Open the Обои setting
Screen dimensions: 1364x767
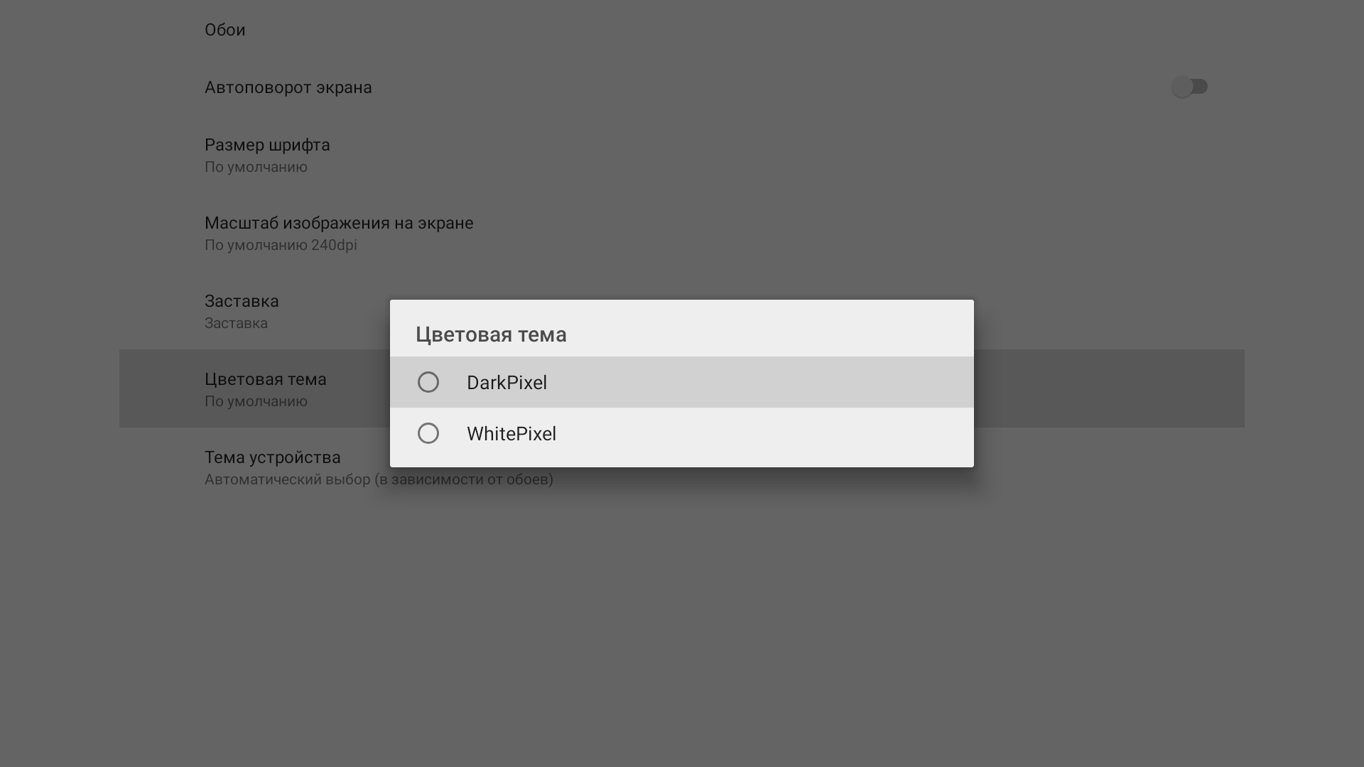[224, 30]
